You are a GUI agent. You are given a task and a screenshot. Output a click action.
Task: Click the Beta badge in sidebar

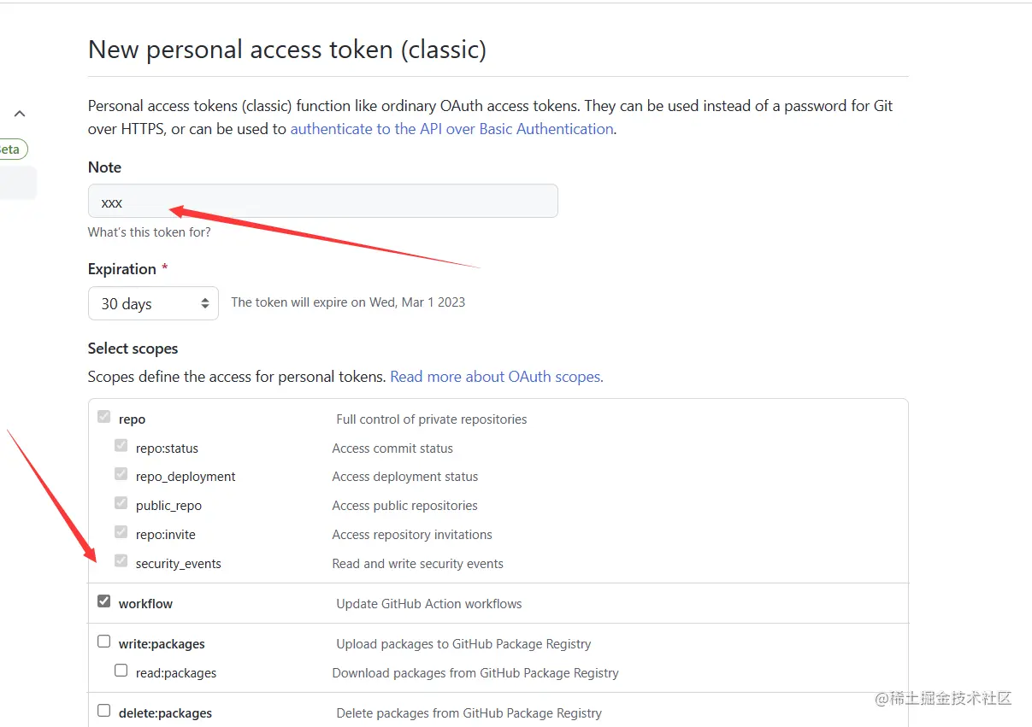(x=12, y=150)
